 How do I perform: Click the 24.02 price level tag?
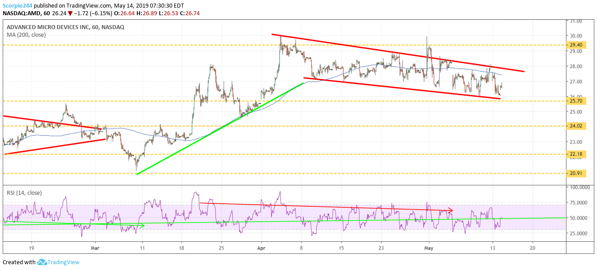coord(576,126)
